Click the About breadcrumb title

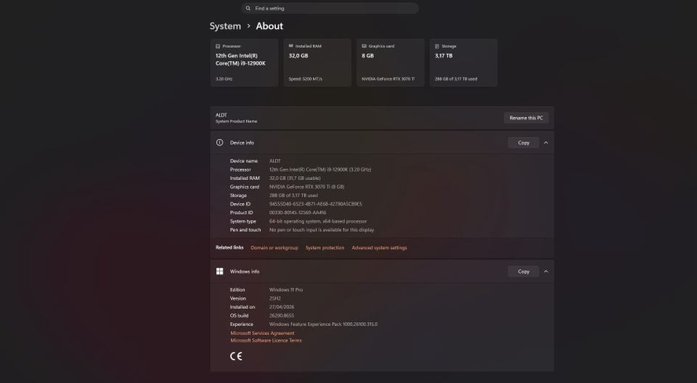coord(269,26)
